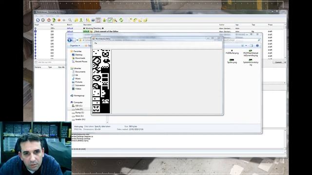Open Dump (E:) drive in Explorer sidebar
Image resolution: width=312 pixels, height=175 pixels.
coord(79,112)
